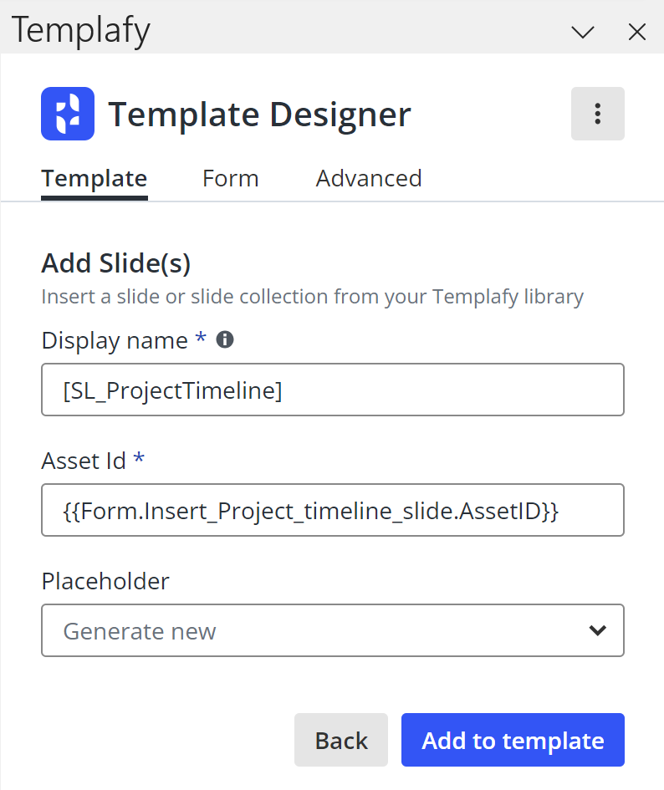Image resolution: width=664 pixels, height=790 pixels.
Task: Close the Templafy task pane
Action: point(637,33)
